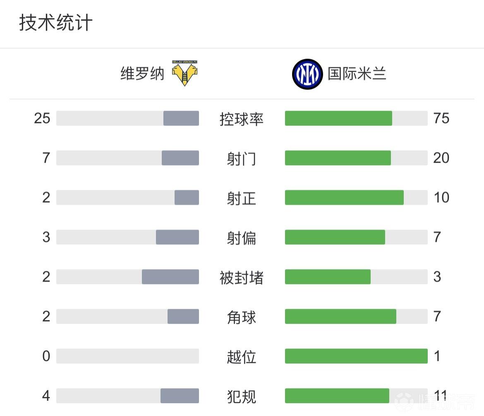Screen dimensions: 484x416
Task: Click Verona's gray 控球率 progress bar
Action: pyautogui.click(x=181, y=118)
